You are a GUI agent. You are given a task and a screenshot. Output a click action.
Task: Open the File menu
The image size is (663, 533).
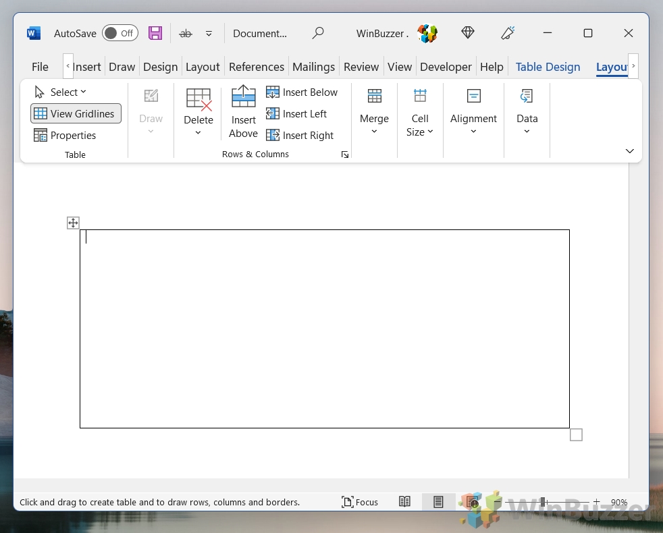[40, 67]
